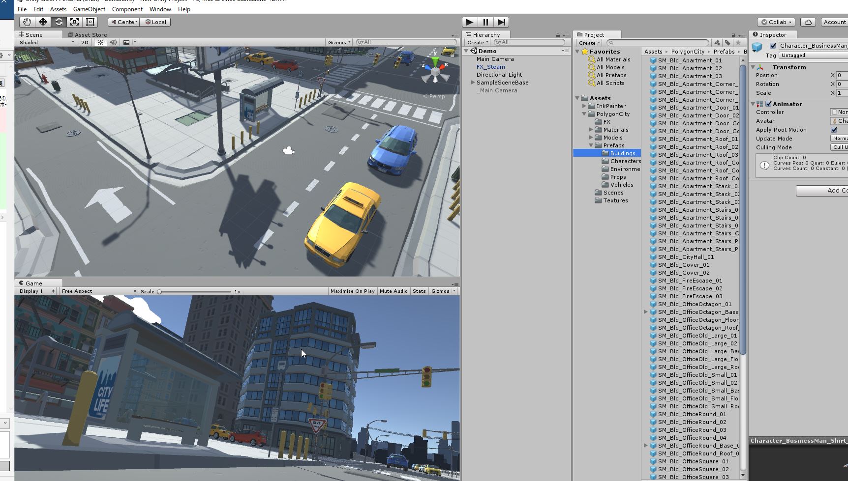Open the Project Create dropdown
This screenshot has height=481, width=848.
coord(589,43)
